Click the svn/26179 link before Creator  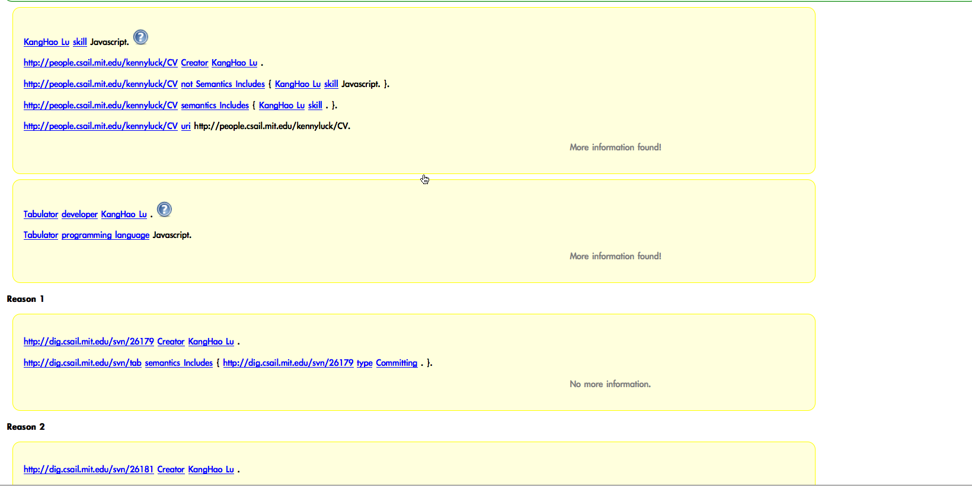click(88, 342)
